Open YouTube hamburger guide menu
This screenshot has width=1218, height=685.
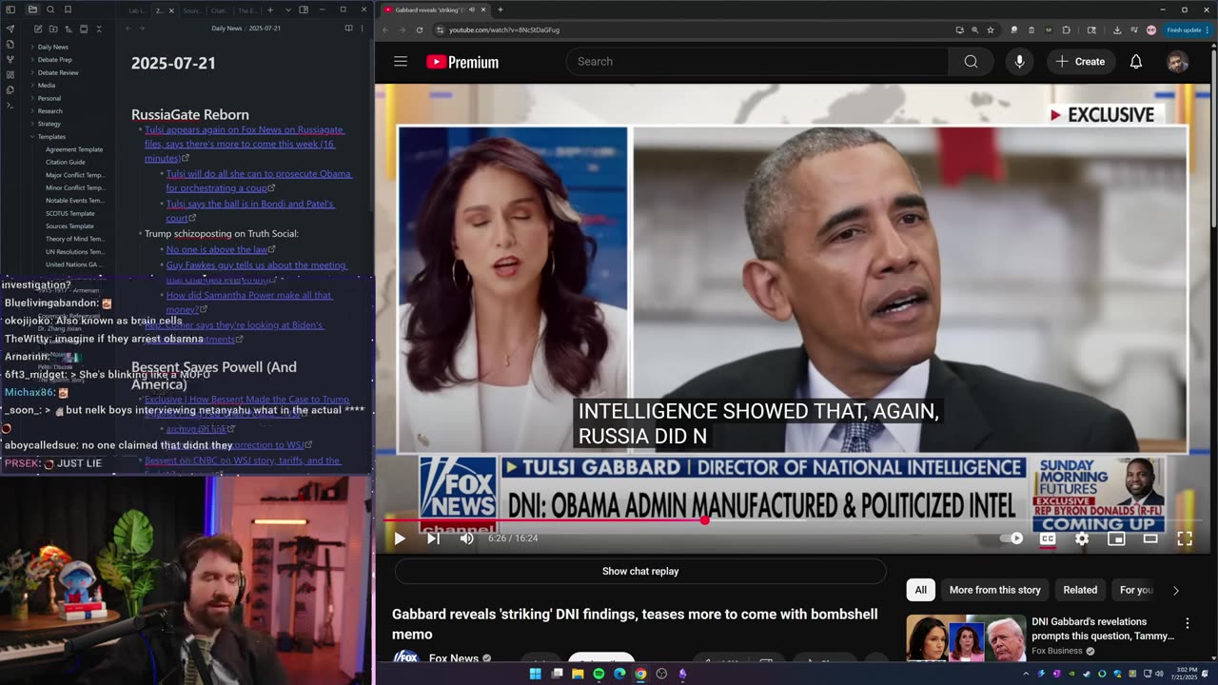coord(401,62)
